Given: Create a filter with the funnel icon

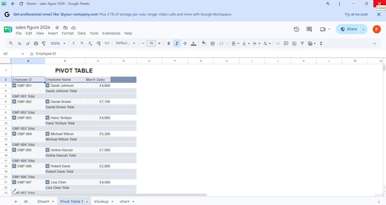Looking at the screenshot, I should (302, 43).
